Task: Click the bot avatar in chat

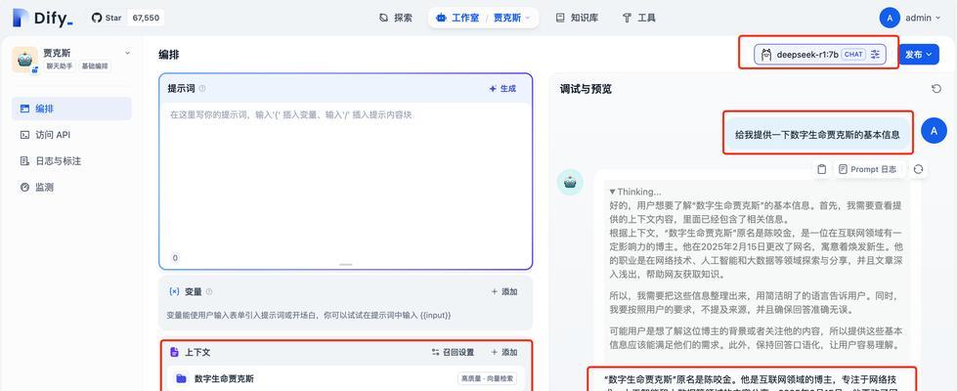Action: pos(570,183)
